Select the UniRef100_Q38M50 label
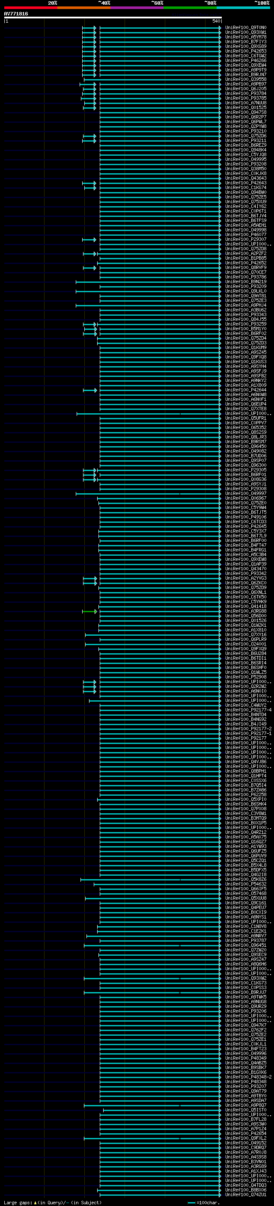This screenshot has width=274, height=1206. (x=245, y=169)
